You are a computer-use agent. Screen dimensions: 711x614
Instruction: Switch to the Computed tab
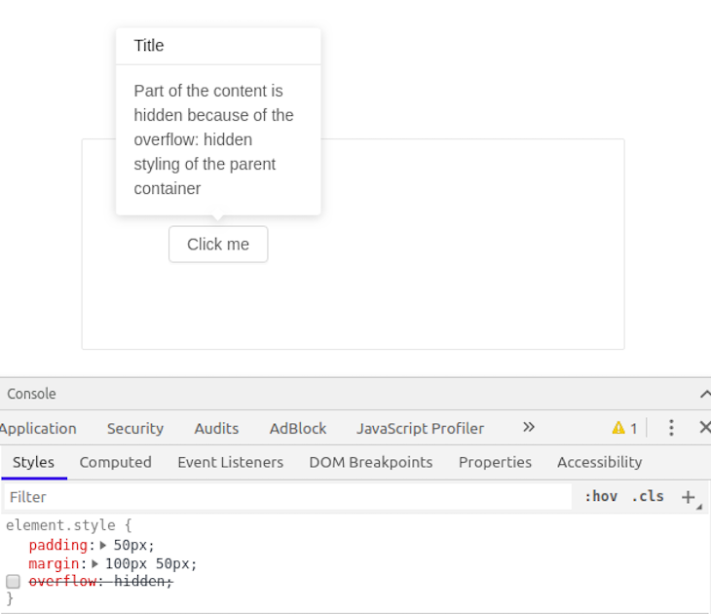coord(115,462)
